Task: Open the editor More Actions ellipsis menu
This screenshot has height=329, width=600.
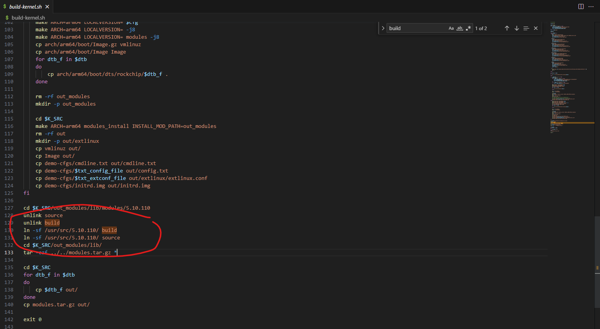Action: 591,7
